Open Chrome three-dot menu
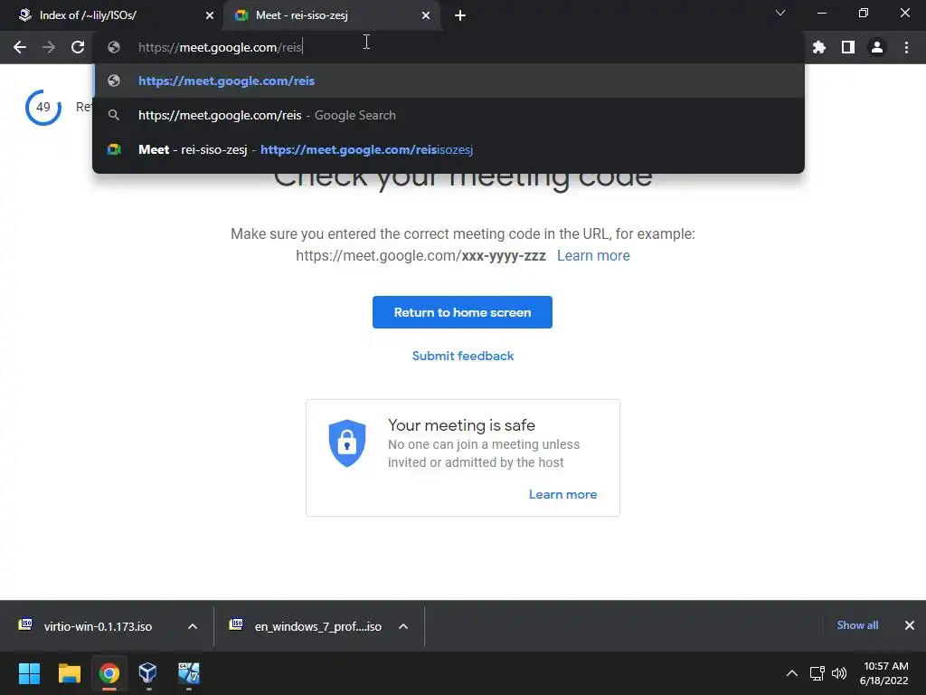The image size is (926, 695). tap(906, 47)
